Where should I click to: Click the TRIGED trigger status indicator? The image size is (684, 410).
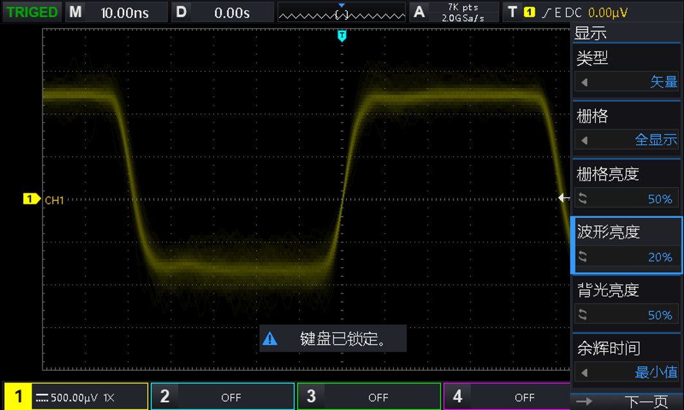pos(32,12)
